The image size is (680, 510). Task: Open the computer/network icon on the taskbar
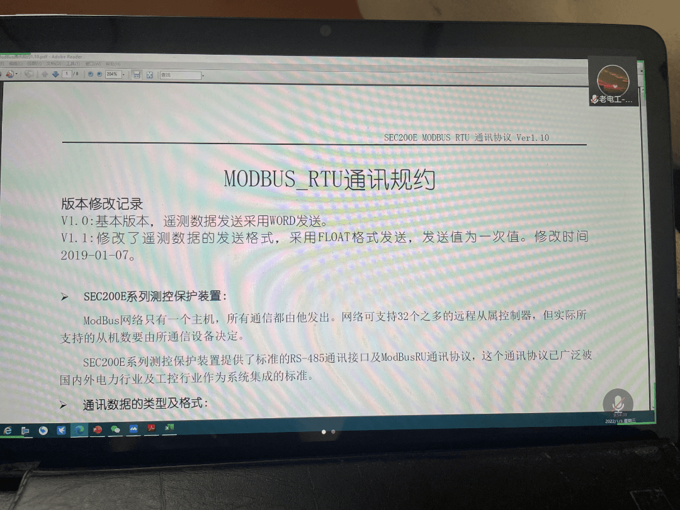[x=25, y=430]
